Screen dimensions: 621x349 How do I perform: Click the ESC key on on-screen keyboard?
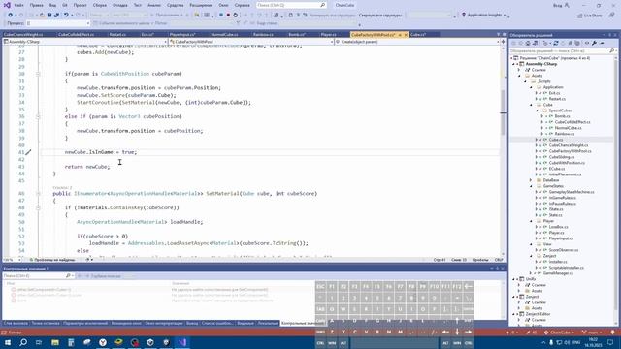pos(320,286)
